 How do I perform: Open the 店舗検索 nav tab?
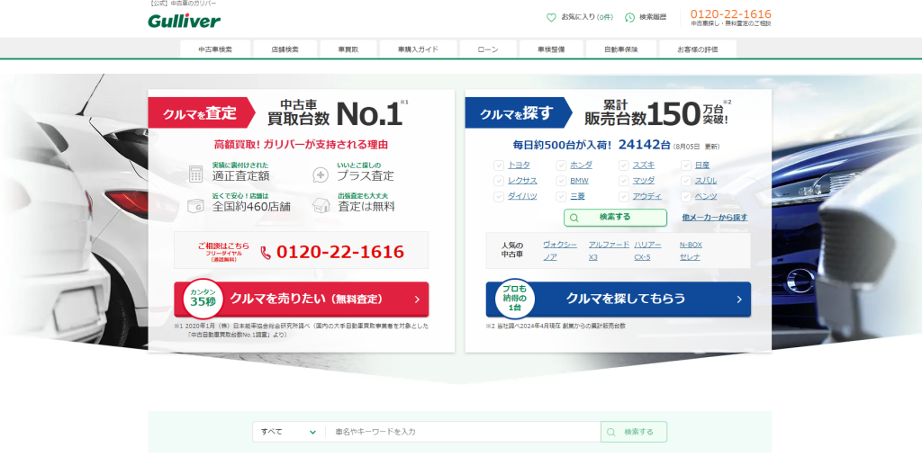[285, 49]
